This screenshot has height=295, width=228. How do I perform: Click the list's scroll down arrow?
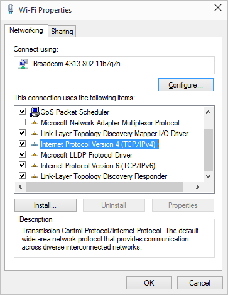click(208, 176)
